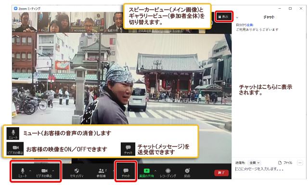
Task: Expand video options arrow beside camera
Action: pos(53,171)
